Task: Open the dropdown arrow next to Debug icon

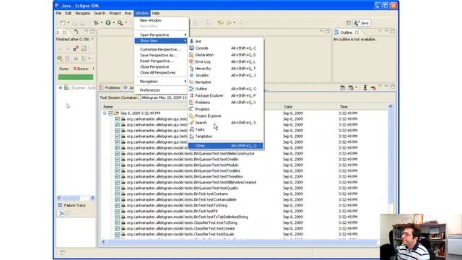Action: tap(101, 22)
